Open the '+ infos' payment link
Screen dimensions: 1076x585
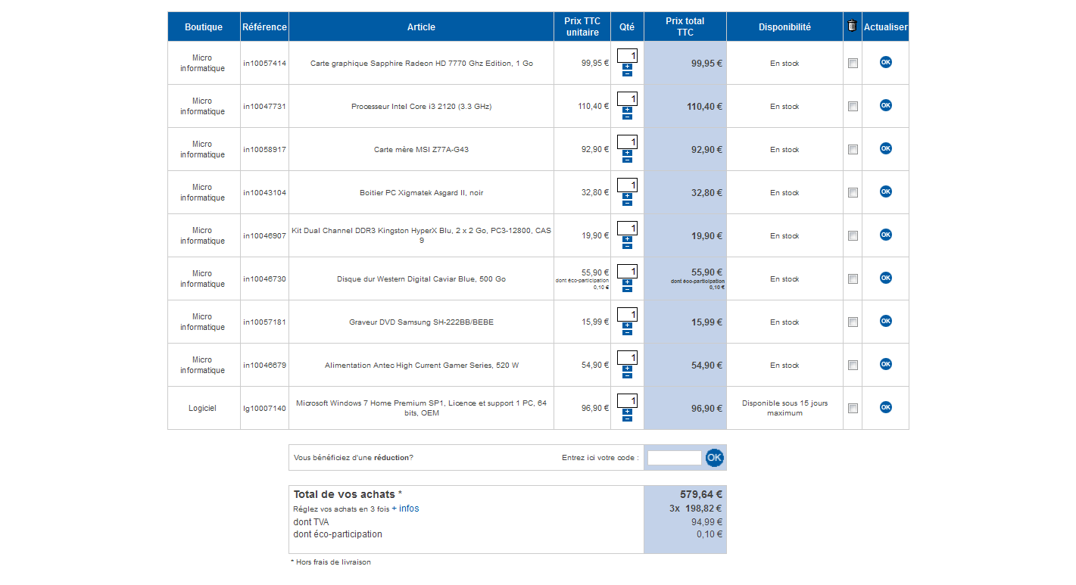click(405, 509)
